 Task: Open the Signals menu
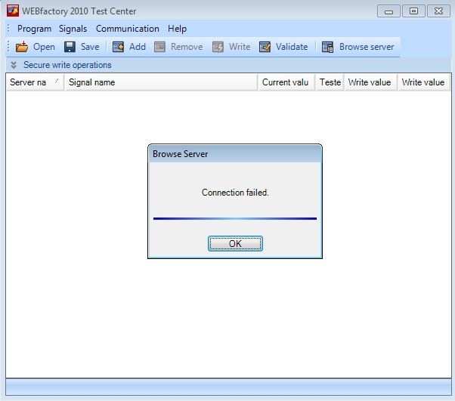(x=73, y=29)
